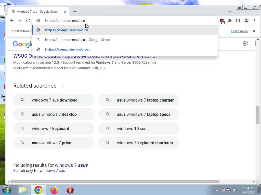This screenshot has width=261, height=195.
Task: Click the horizontal scrollbar thumb
Action: tap(115, 182)
